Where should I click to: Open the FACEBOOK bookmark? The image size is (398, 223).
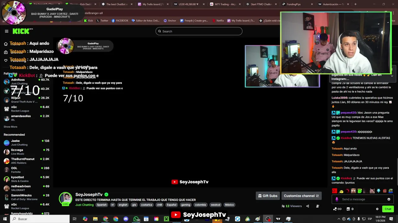(120, 21)
